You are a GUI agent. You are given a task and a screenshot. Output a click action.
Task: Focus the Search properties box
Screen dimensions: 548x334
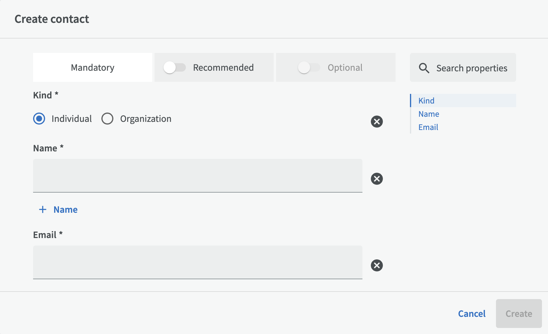point(471,68)
